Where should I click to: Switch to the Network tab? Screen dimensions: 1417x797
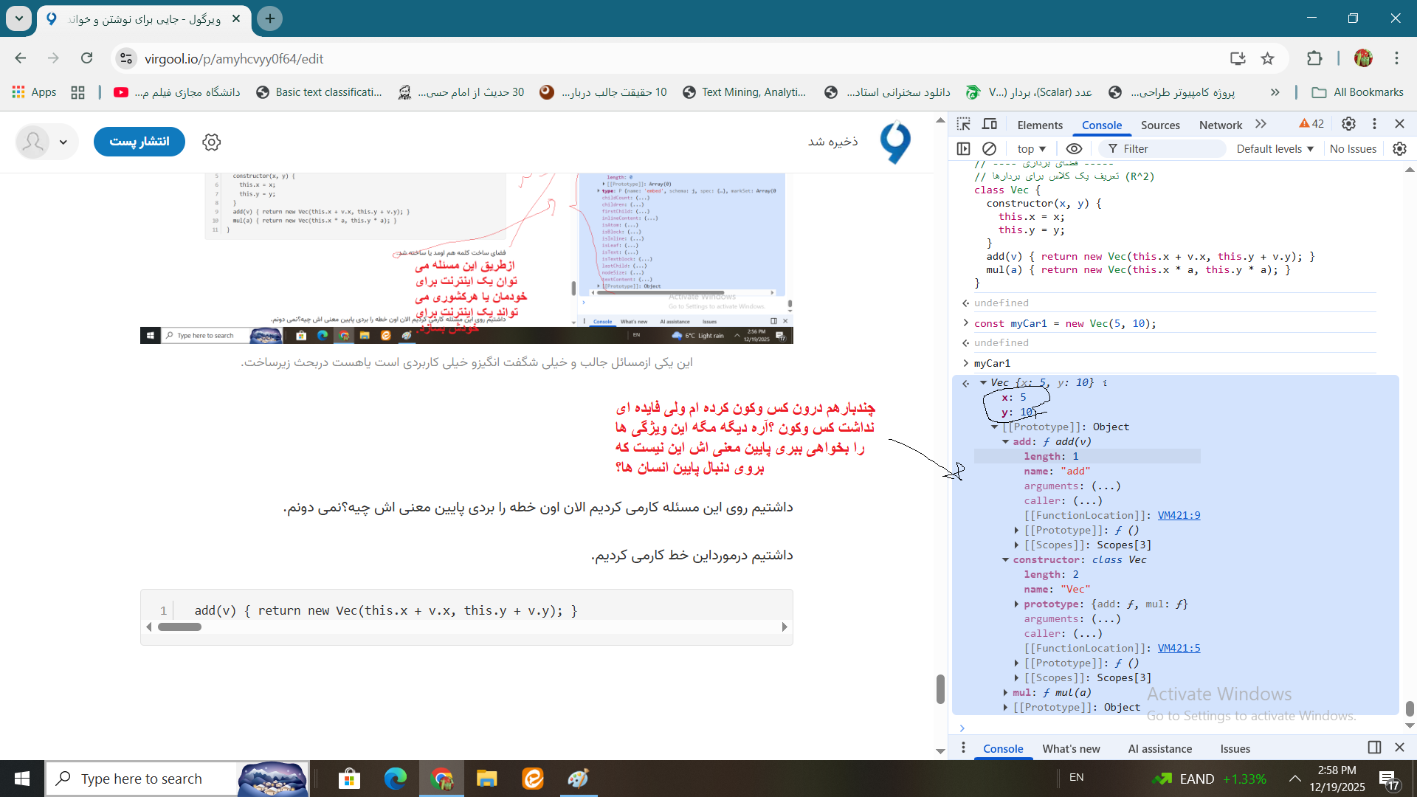point(1220,125)
